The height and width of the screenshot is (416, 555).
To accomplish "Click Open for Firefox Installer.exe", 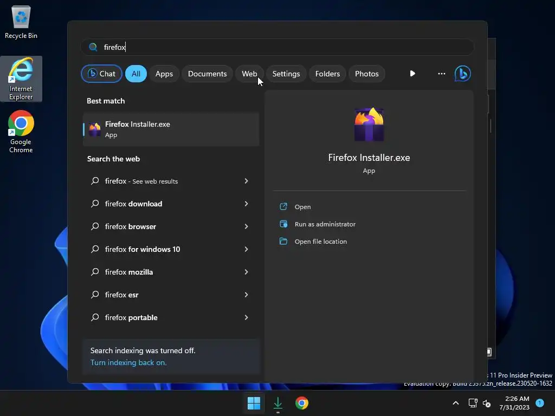I will [x=302, y=207].
